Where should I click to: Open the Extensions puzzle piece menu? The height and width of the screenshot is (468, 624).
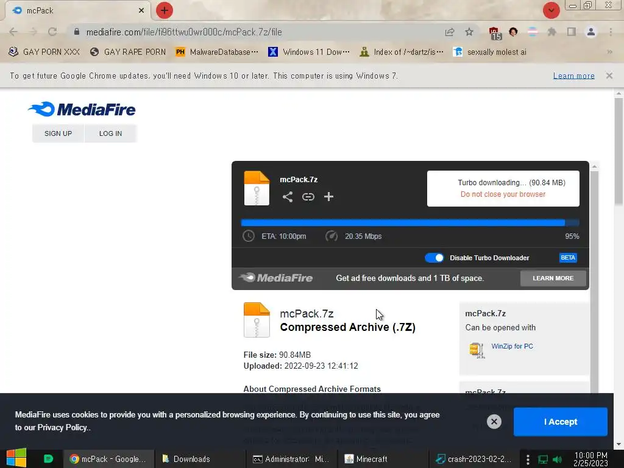[x=551, y=32]
